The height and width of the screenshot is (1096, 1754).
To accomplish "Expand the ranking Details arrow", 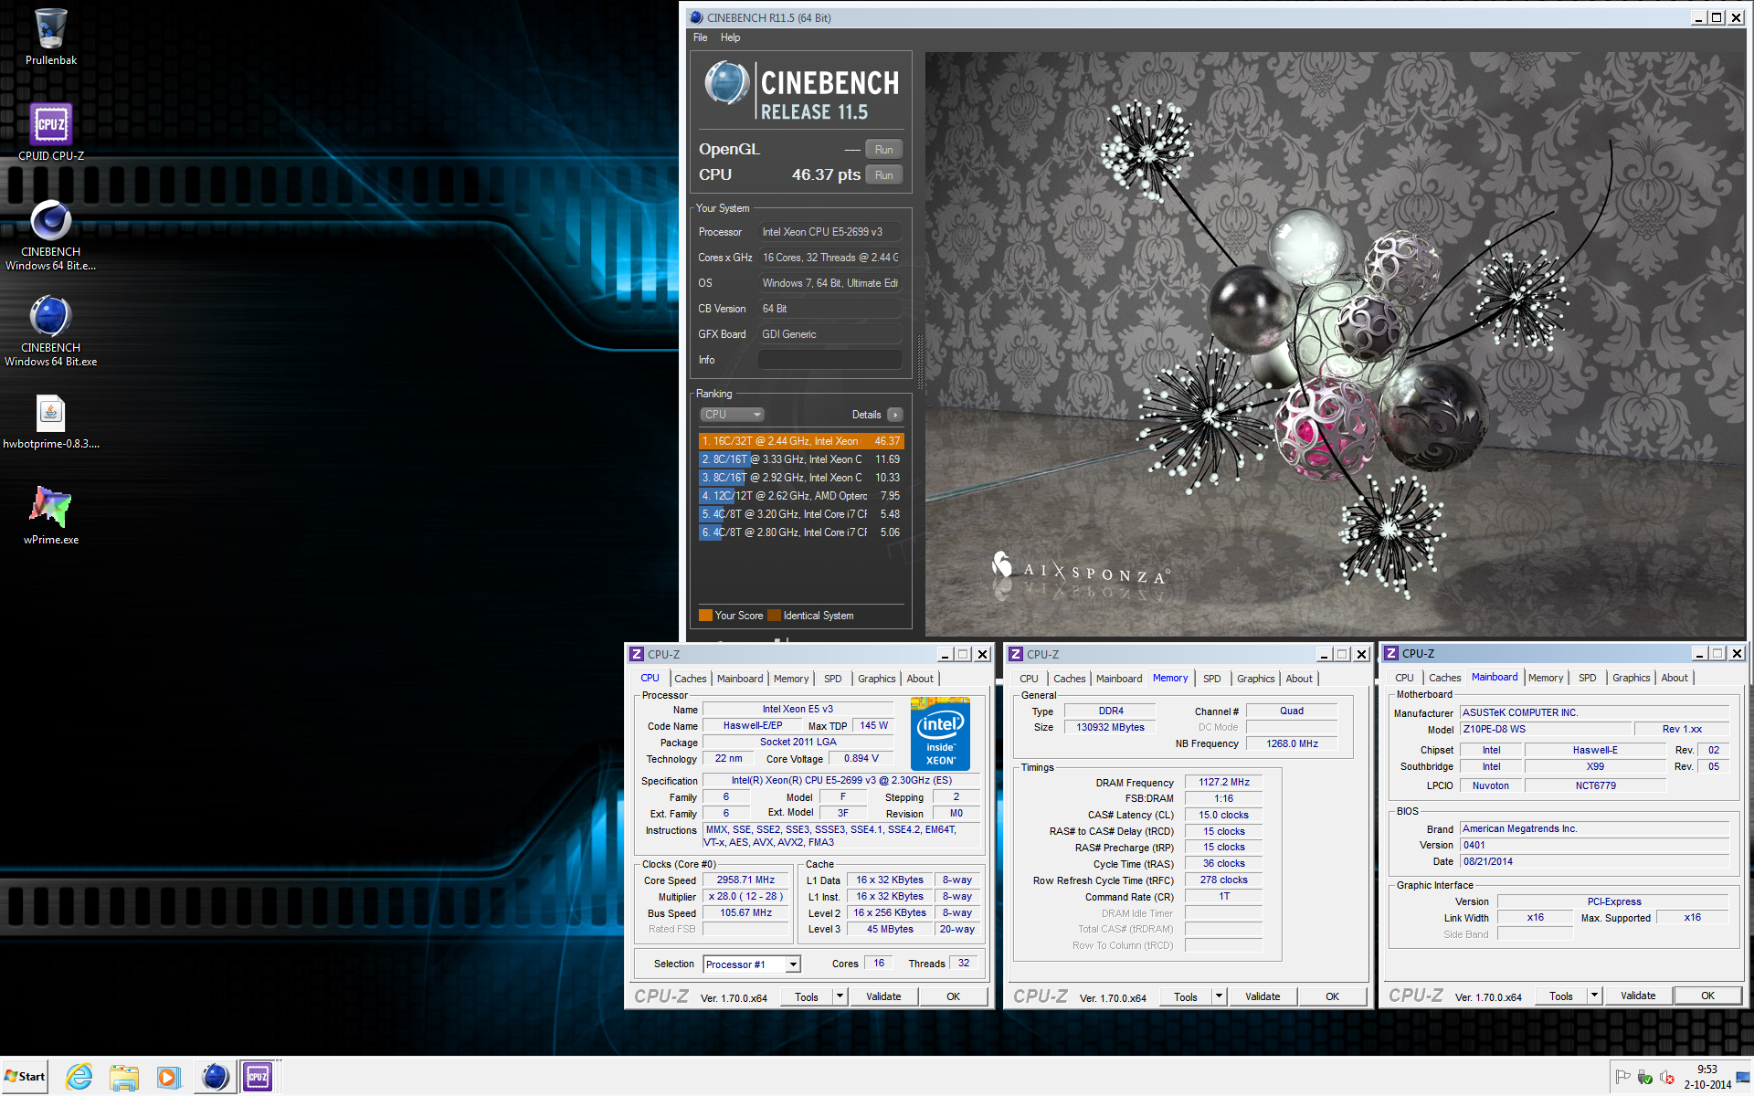I will [x=895, y=415].
